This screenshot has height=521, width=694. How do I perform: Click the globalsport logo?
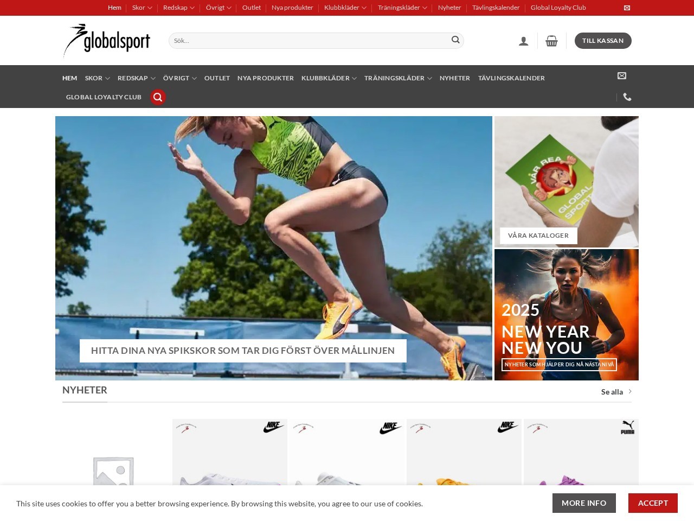point(107,40)
